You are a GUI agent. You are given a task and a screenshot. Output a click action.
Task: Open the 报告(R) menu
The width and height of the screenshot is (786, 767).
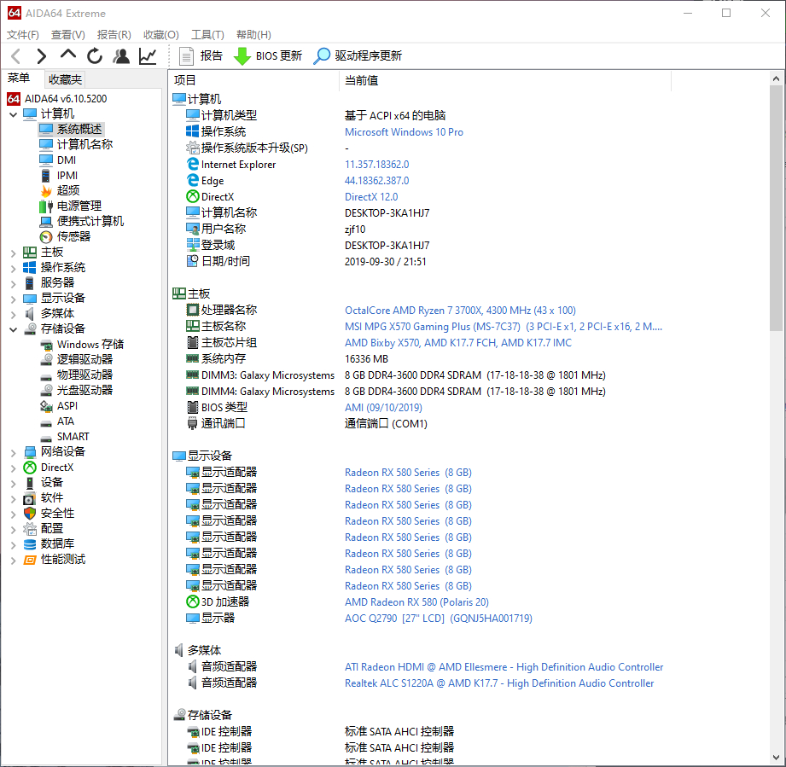pyautogui.click(x=114, y=35)
